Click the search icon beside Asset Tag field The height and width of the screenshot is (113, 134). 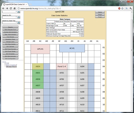(x=19, y=23)
